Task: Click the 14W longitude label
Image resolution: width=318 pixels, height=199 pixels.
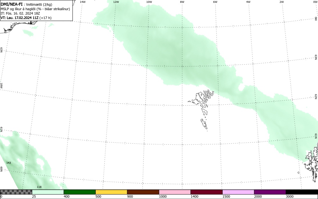Action: click(x=83, y=2)
